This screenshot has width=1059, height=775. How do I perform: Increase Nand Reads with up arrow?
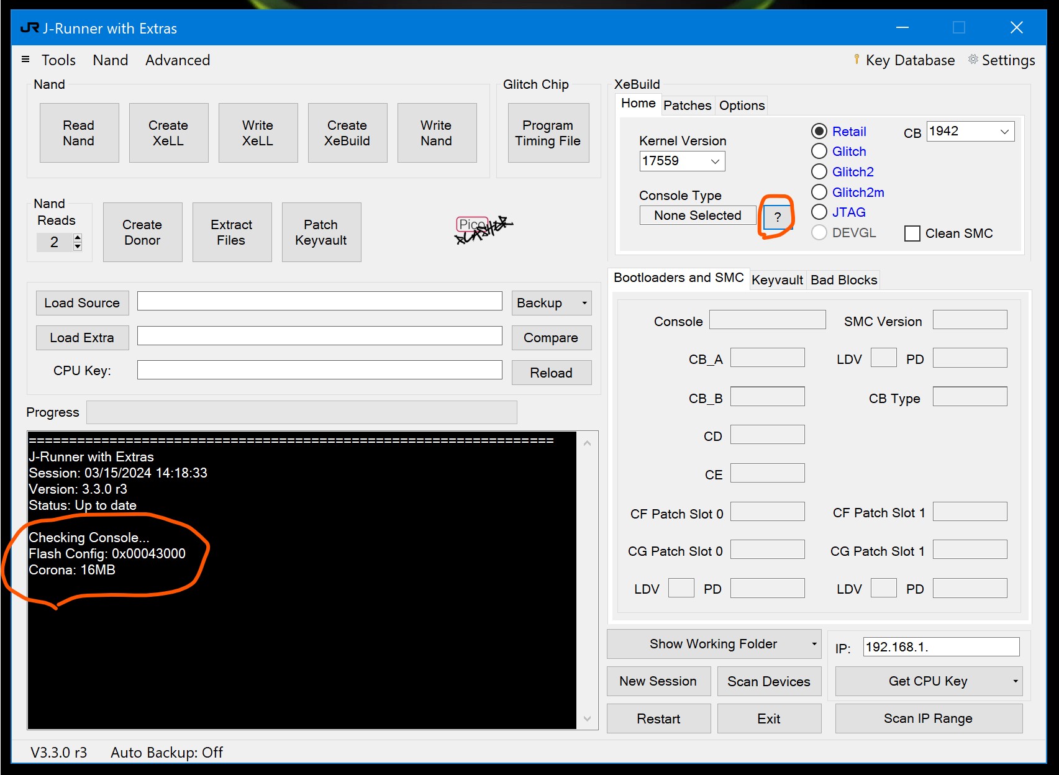[78, 237]
